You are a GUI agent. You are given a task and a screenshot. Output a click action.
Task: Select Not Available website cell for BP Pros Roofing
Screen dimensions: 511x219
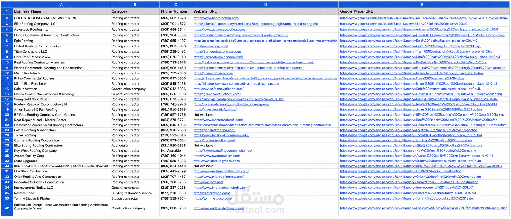coord(265,115)
